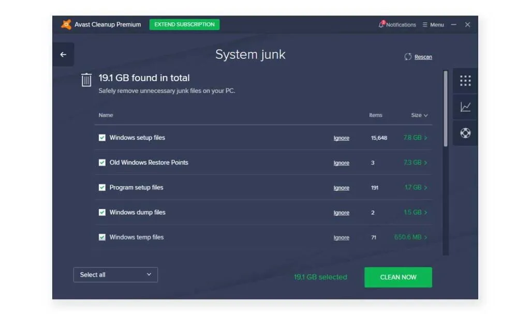
Task: Click the Items column header
Action: [376, 115]
